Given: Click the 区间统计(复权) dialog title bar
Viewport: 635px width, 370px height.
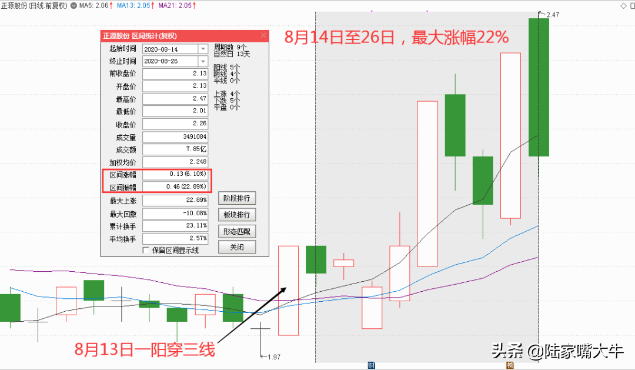Looking at the screenshot, I should point(185,36).
